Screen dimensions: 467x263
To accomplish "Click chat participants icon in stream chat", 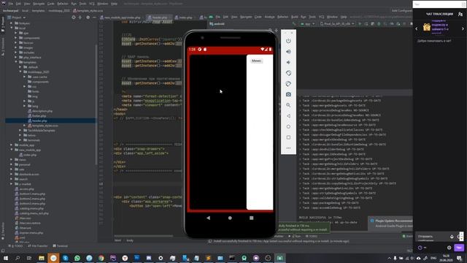I will pos(460,14).
